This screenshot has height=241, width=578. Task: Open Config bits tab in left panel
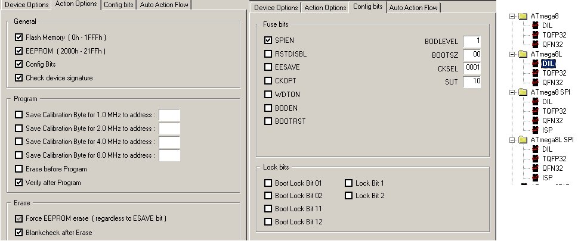(x=118, y=5)
